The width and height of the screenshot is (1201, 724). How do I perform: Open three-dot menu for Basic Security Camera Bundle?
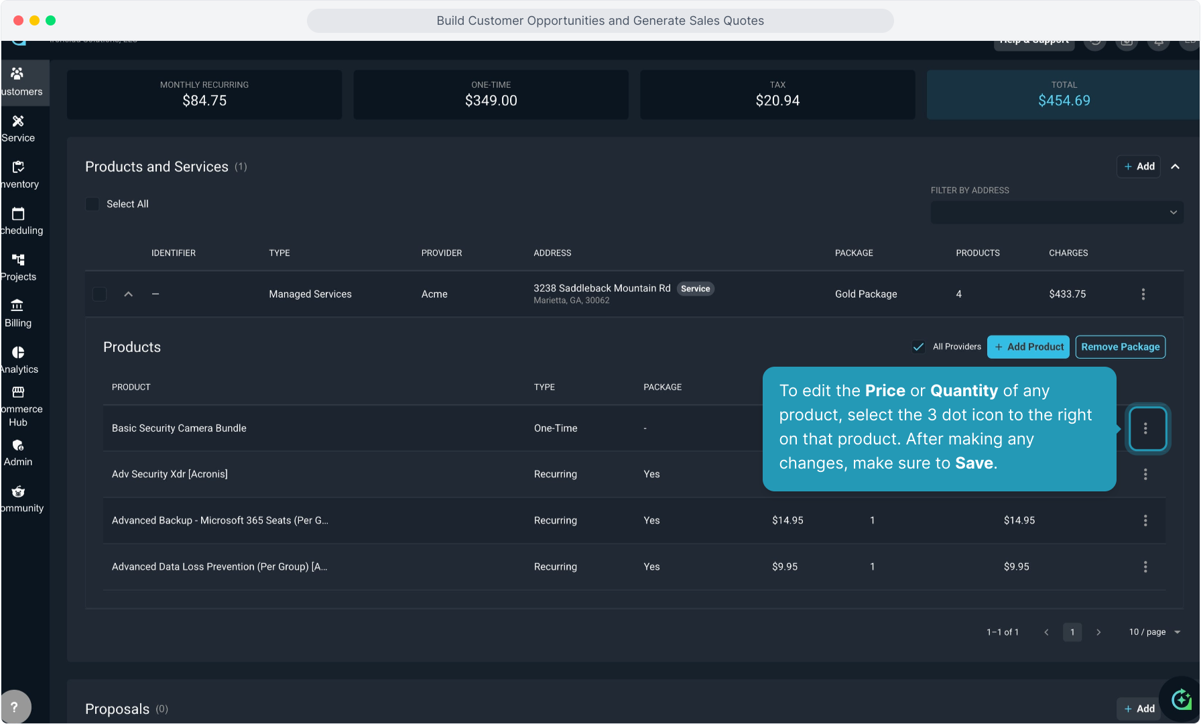pos(1145,428)
